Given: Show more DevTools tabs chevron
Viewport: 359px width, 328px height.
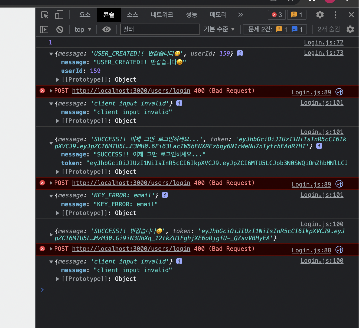Looking at the screenshot, I should pyautogui.click(x=240, y=15).
